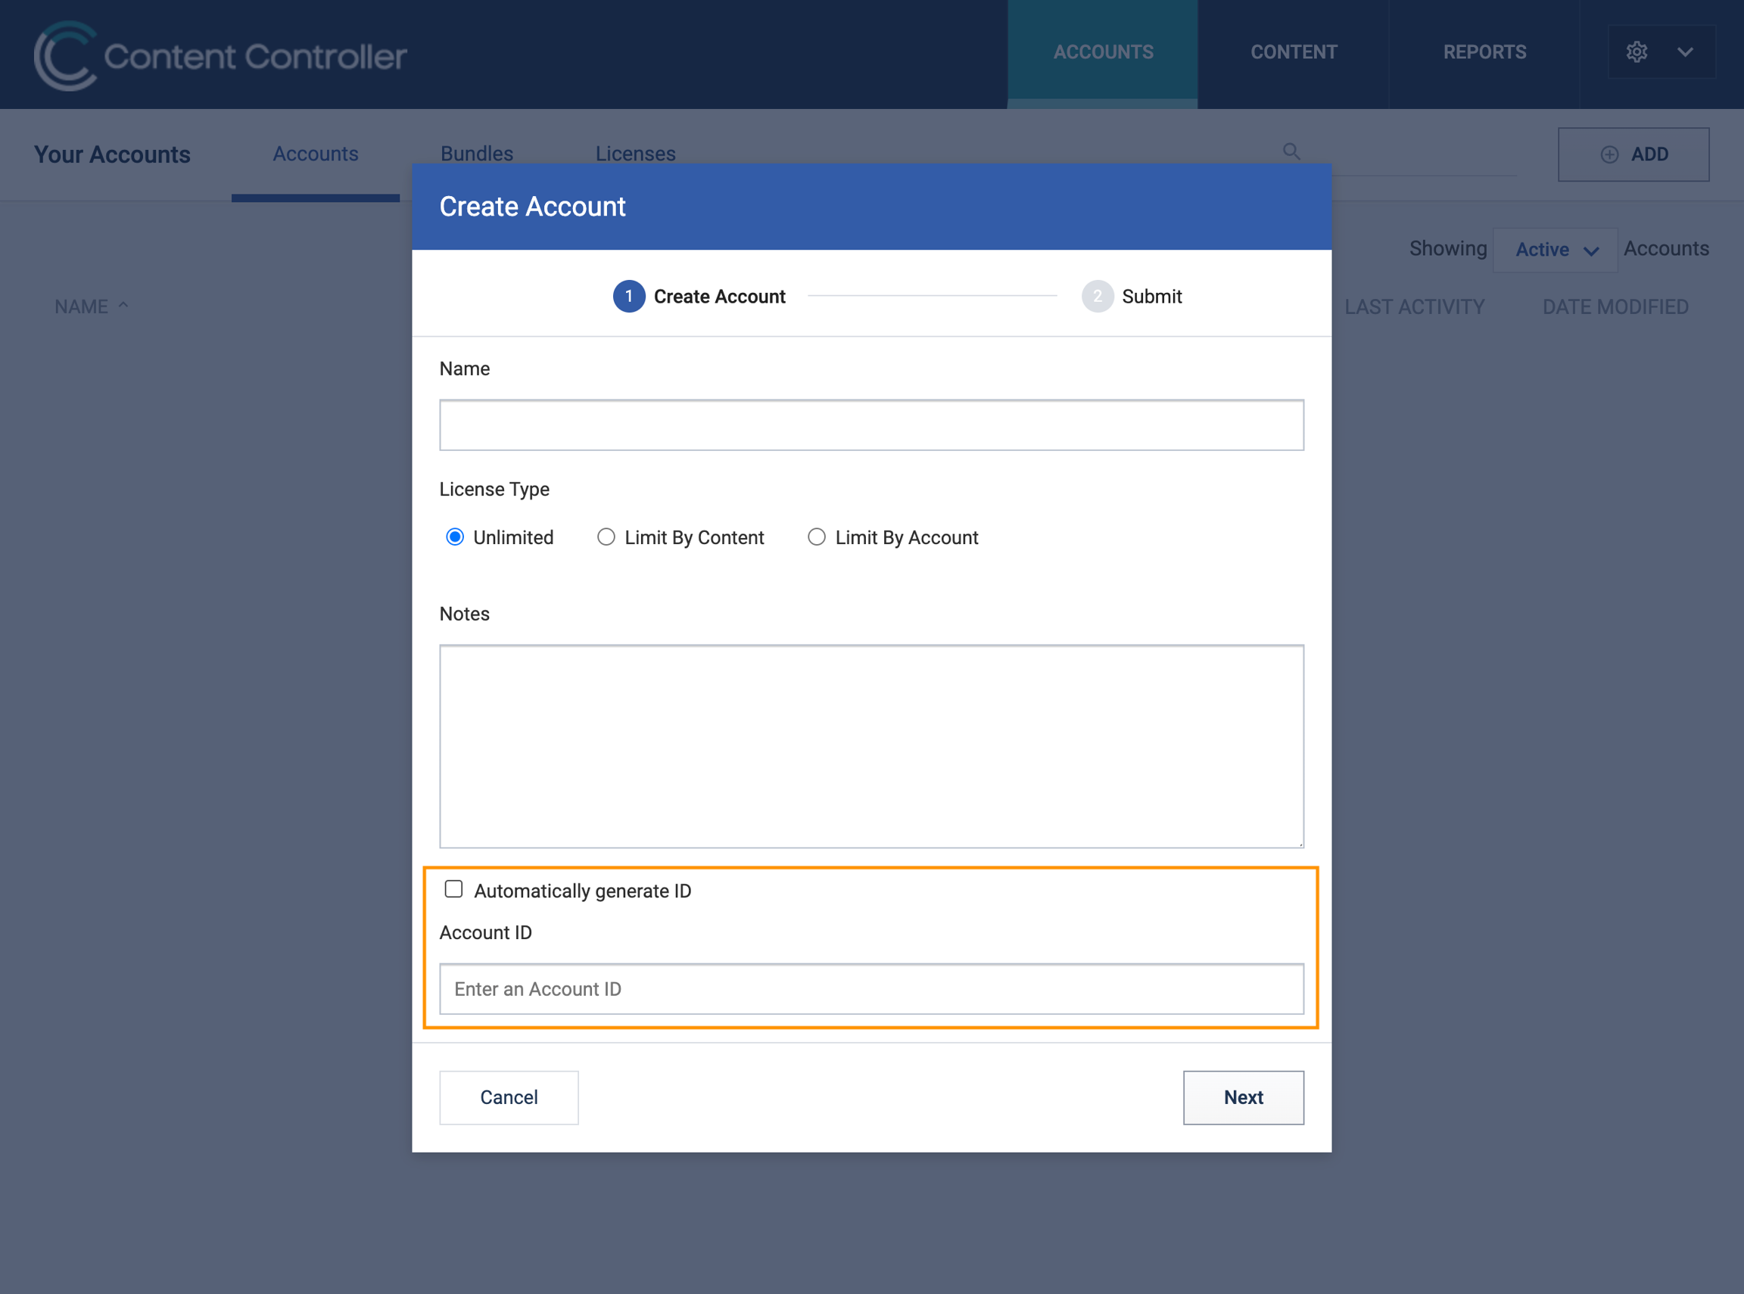Click the Submit step label
Screen dimensions: 1744x1294
click(x=1152, y=296)
